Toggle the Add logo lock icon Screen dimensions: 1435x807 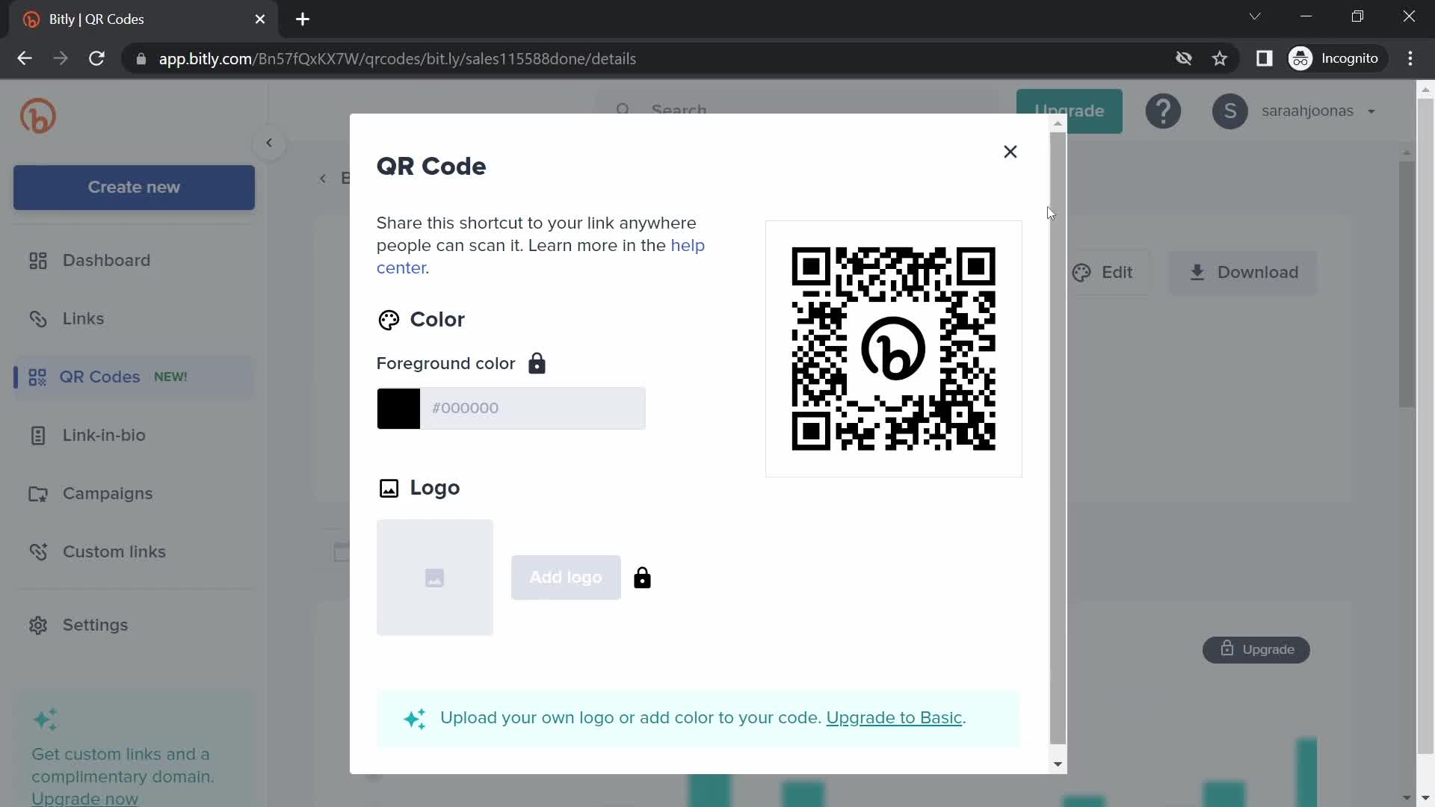point(641,578)
